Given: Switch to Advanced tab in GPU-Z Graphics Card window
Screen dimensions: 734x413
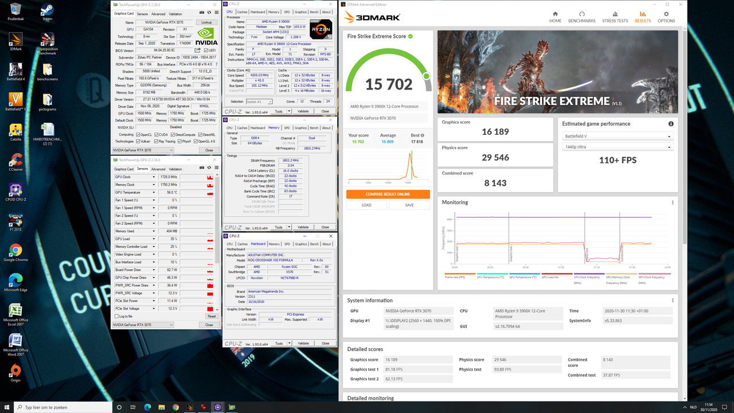Looking at the screenshot, I should 158,14.
